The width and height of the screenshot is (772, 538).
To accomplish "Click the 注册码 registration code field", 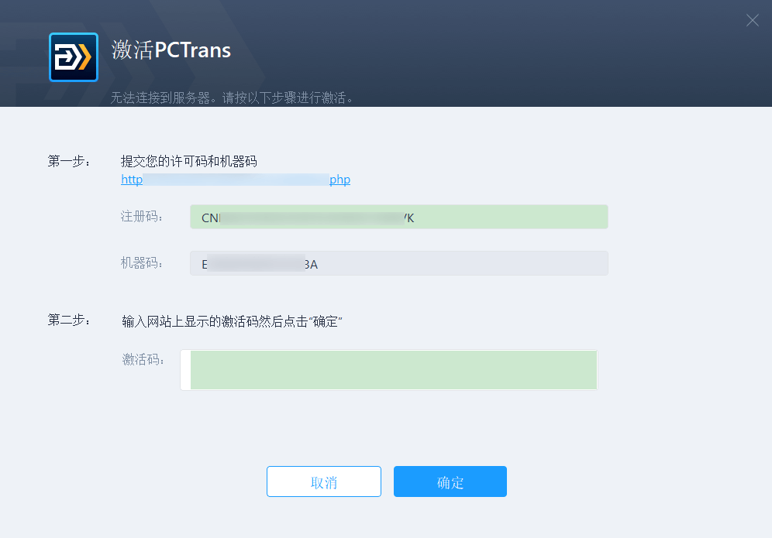I will pyautogui.click(x=398, y=218).
